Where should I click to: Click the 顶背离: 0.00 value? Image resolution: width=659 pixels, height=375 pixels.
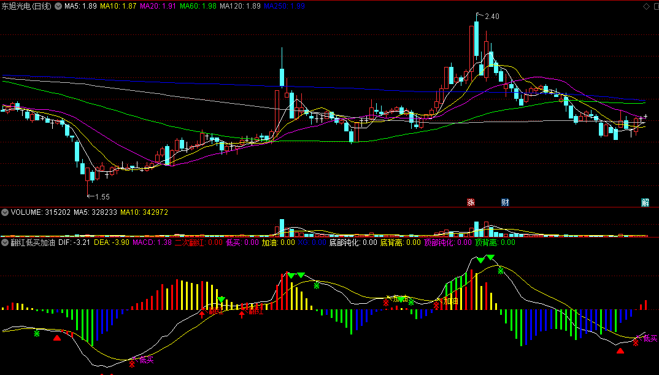[496, 242]
